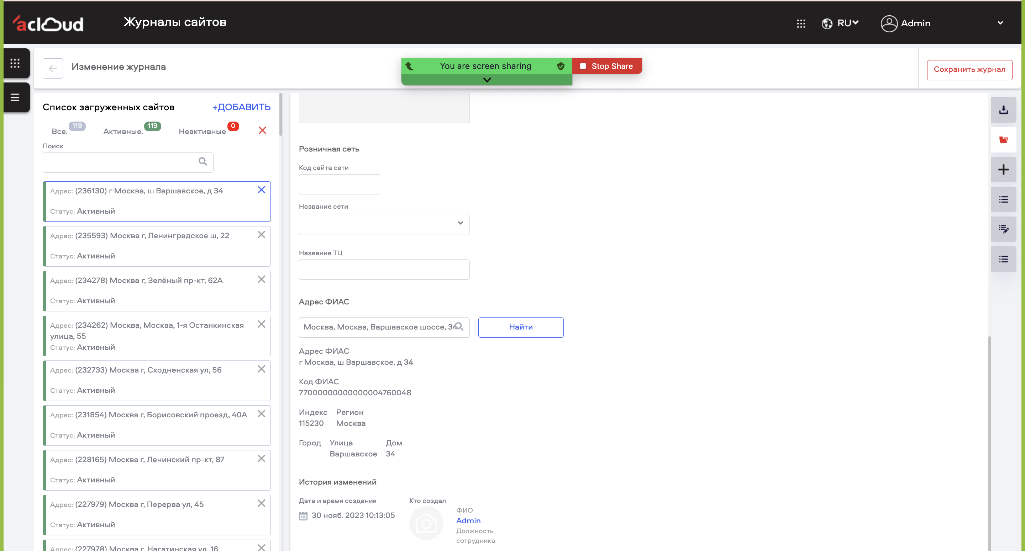The width and height of the screenshot is (1025, 551).
Task: Click the aCloud logo
Action: tap(48, 23)
